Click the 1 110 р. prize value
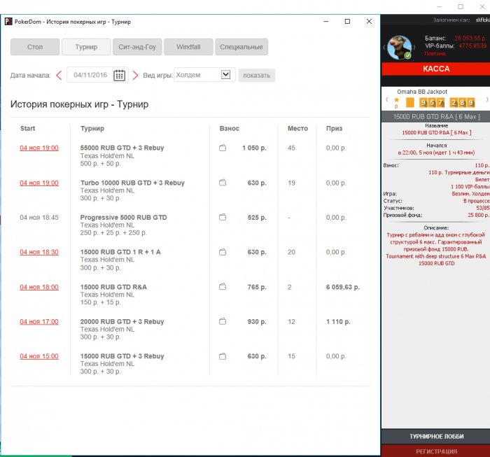490x457 pixels. [338, 321]
